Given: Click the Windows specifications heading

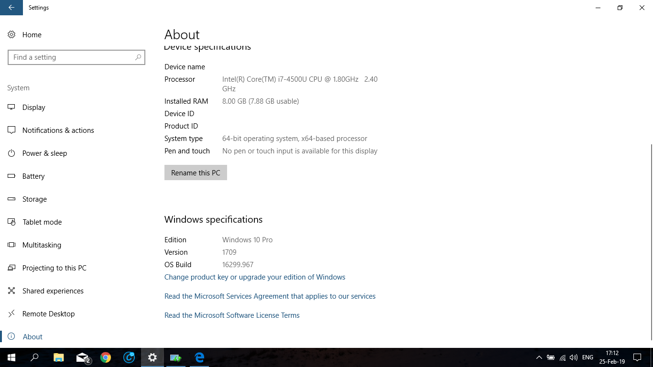Looking at the screenshot, I should coord(214,220).
